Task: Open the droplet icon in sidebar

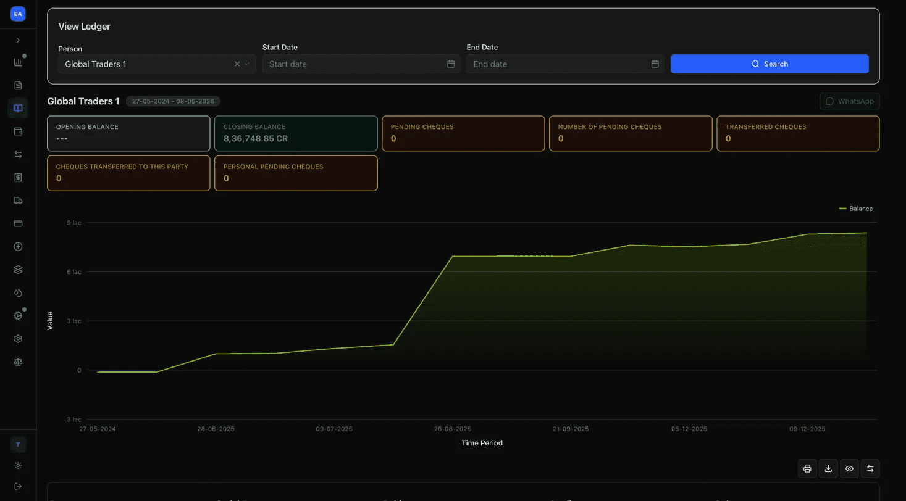Action: 18,292
